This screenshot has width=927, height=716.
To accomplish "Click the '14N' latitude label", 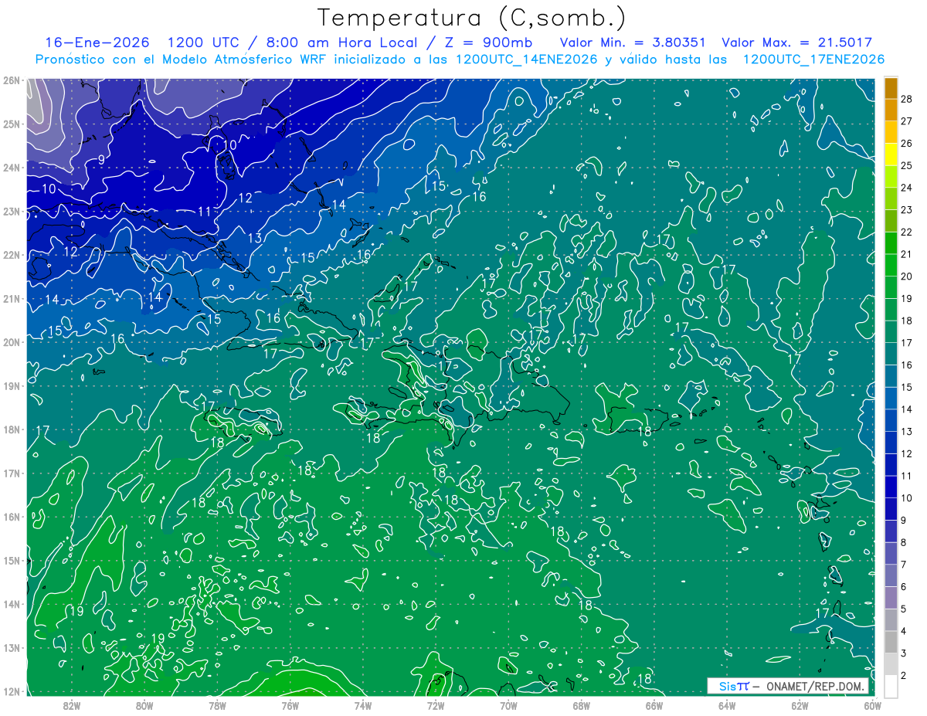I will [11, 604].
